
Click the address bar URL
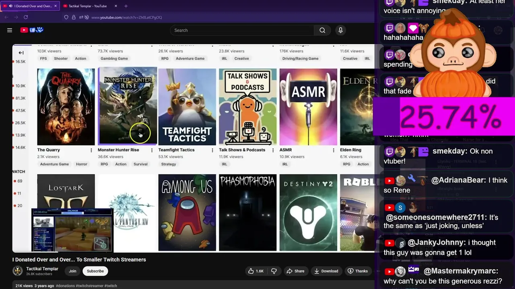pyautogui.click(x=126, y=17)
